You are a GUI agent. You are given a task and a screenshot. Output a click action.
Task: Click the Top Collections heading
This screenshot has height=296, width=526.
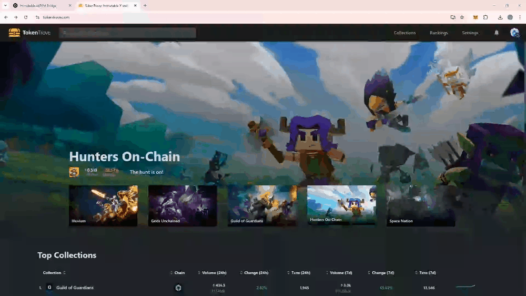(67, 255)
